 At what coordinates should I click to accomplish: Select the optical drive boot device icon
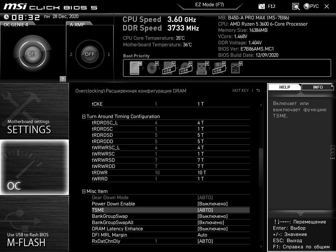(153, 68)
